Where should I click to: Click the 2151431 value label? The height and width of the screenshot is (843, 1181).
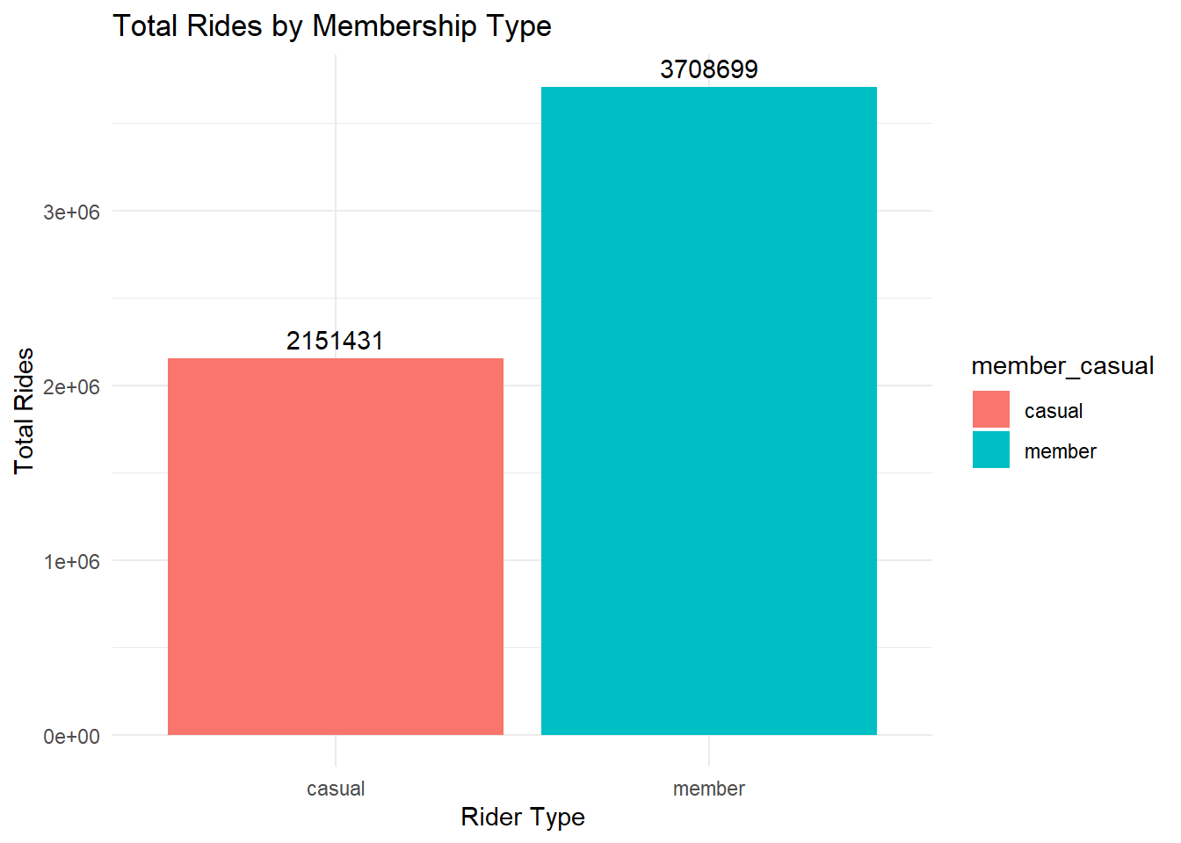pos(335,341)
